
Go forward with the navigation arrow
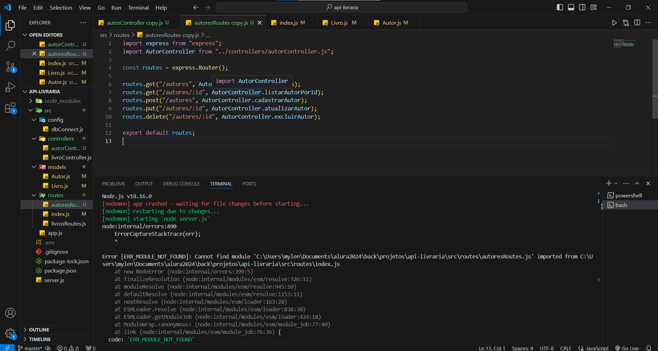[207, 8]
